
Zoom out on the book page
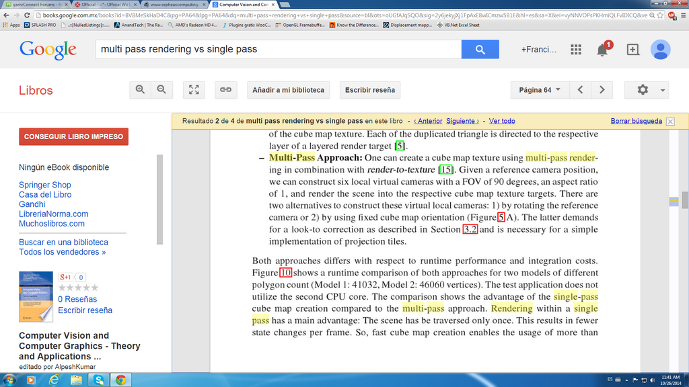coord(161,90)
